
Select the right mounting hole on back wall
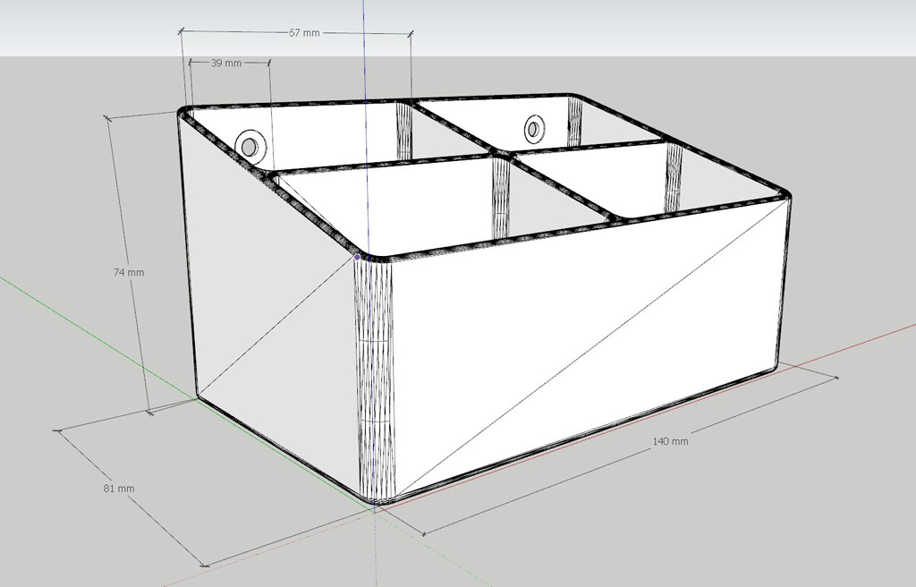pos(535,129)
